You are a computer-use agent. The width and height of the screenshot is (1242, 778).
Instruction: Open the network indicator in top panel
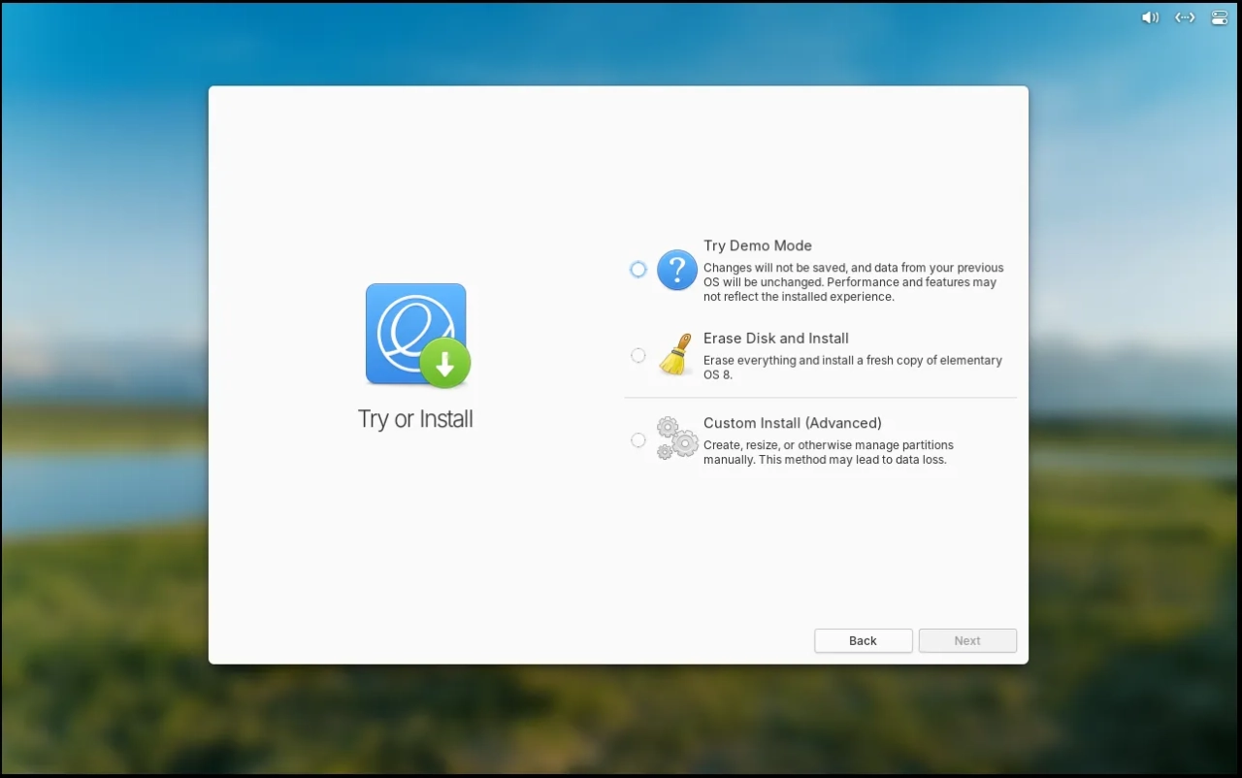tap(1185, 17)
